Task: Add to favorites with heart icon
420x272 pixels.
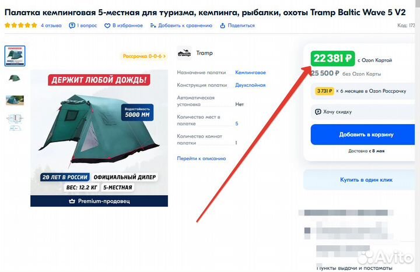Action: pos(107,26)
